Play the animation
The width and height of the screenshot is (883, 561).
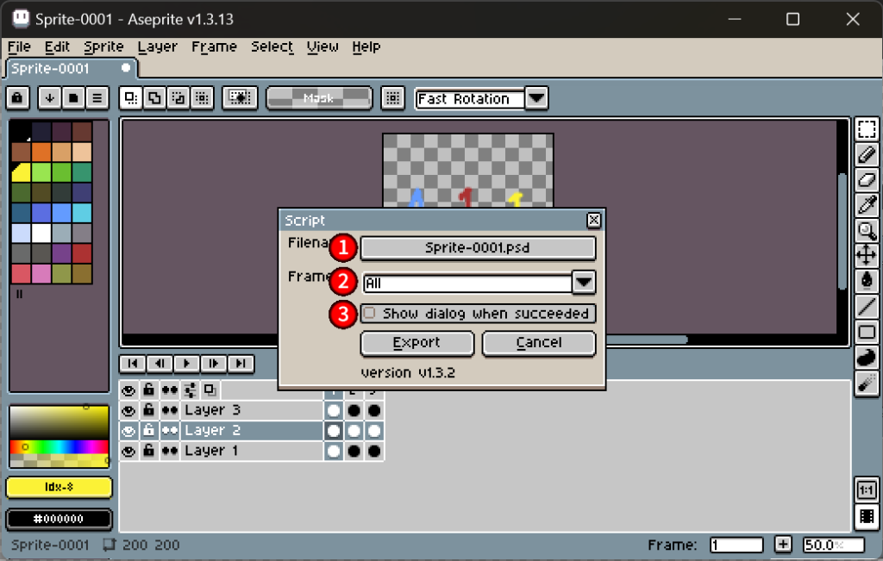point(186,364)
